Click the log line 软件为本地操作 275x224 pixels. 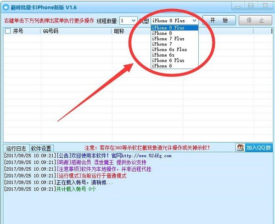coord(77,169)
